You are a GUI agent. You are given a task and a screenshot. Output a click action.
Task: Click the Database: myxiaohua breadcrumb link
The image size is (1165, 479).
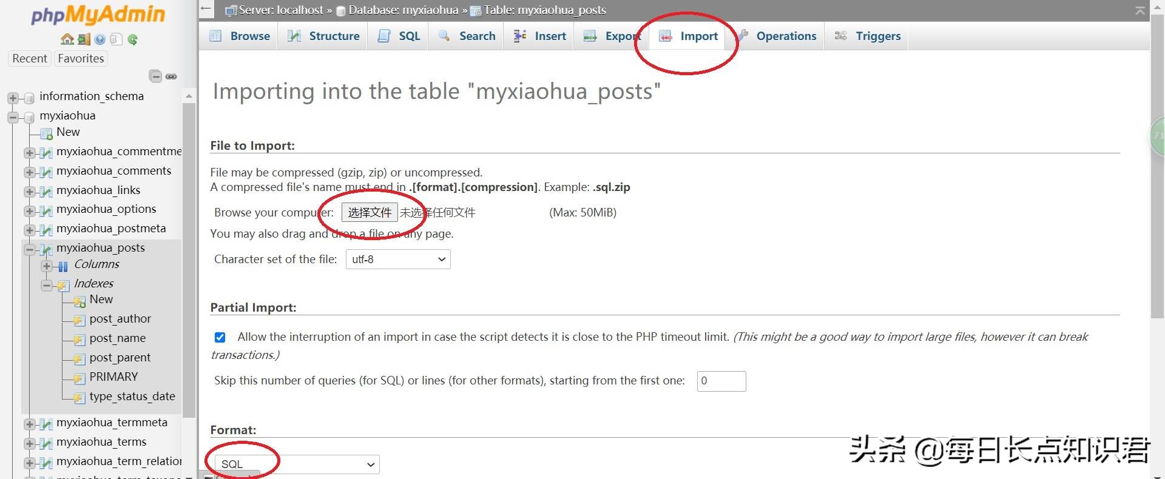[x=404, y=10]
